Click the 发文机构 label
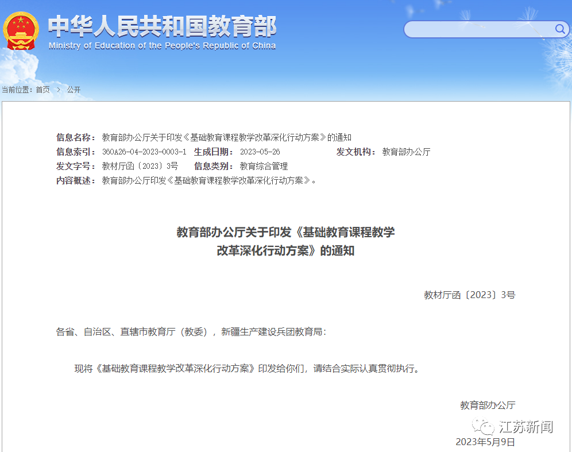The height and width of the screenshot is (452, 572). (356, 152)
